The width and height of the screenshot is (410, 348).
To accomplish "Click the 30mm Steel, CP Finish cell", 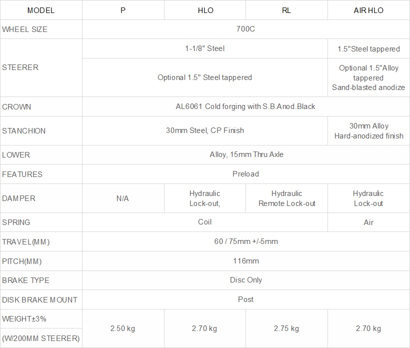I will pyautogui.click(x=205, y=130).
